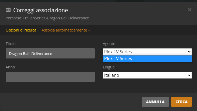Click the Correggi associazione dialog header icon
Viewport: 197px width, 111px height.
[x=8, y=10]
